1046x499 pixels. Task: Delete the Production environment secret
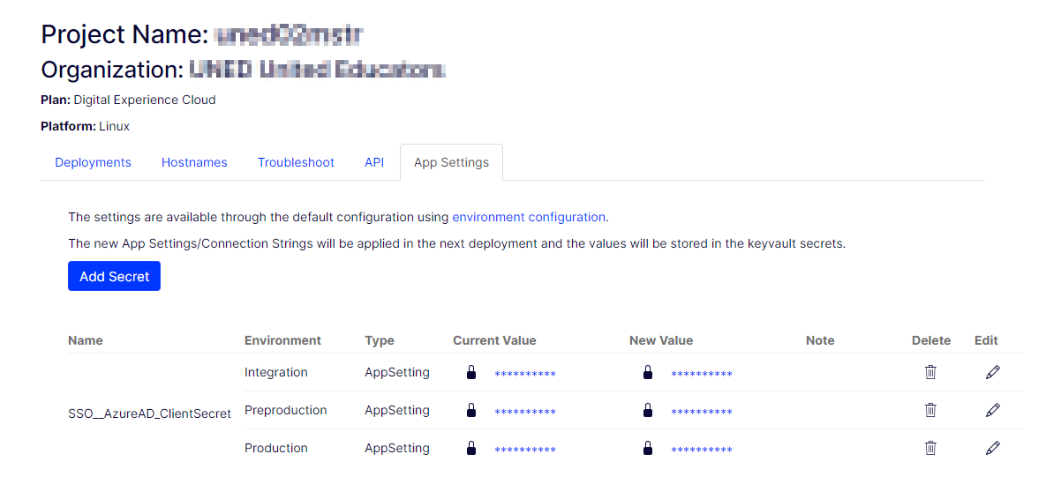(x=930, y=448)
